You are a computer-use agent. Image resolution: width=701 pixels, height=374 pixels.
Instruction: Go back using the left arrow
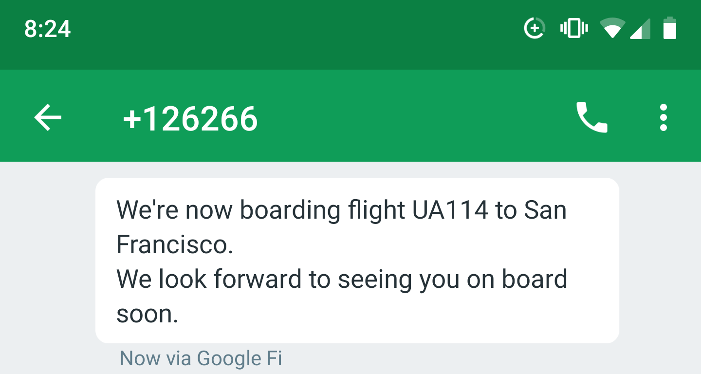[48, 118]
